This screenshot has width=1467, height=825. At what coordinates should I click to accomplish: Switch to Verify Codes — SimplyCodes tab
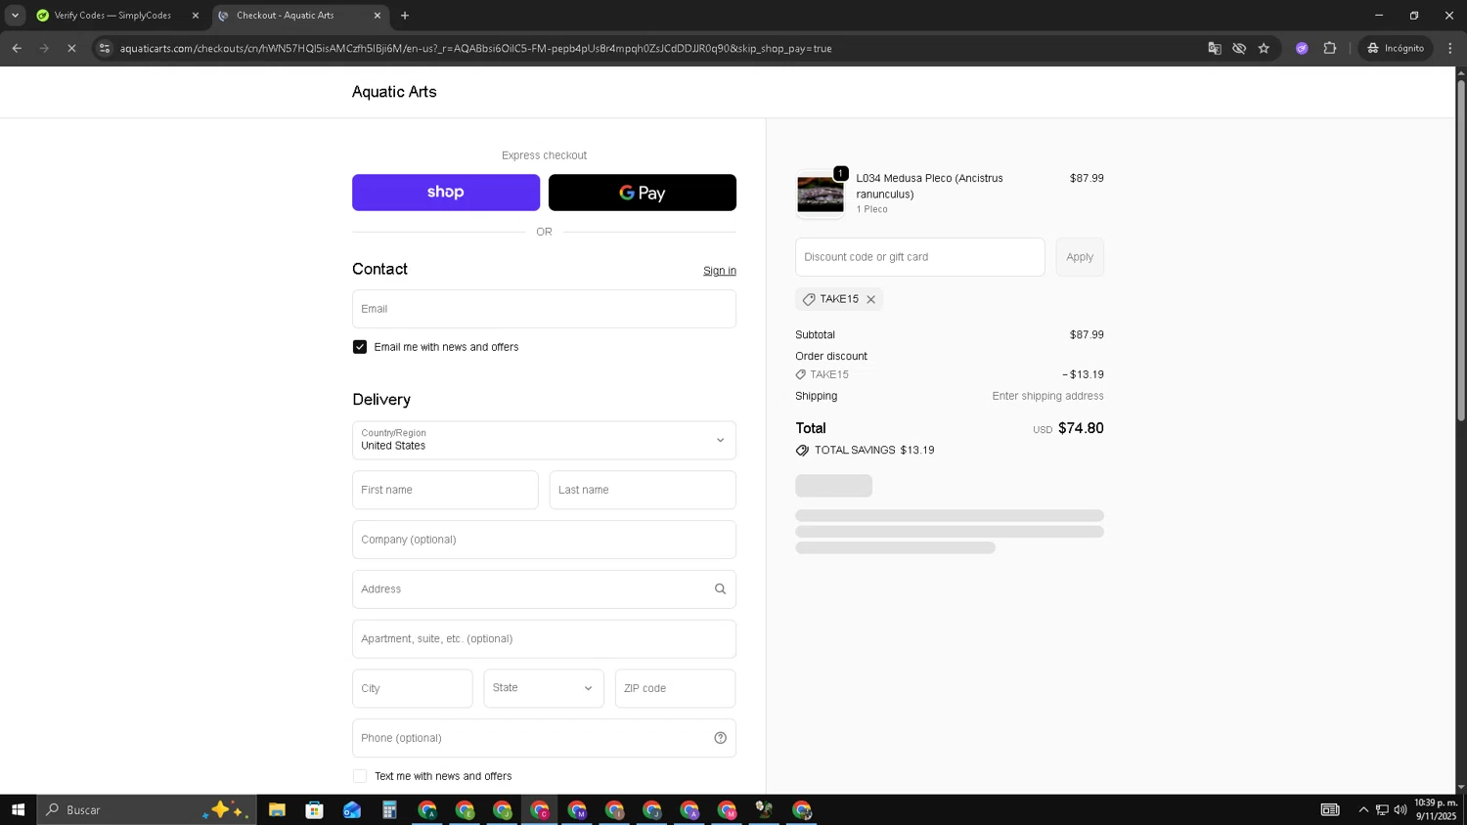(112, 16)
